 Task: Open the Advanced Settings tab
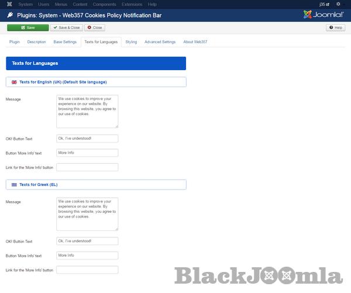tap(160, 42)
